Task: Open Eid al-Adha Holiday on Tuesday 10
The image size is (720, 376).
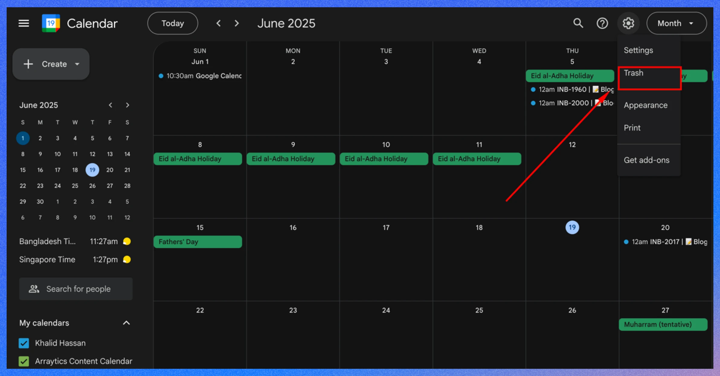Action: 384,159
